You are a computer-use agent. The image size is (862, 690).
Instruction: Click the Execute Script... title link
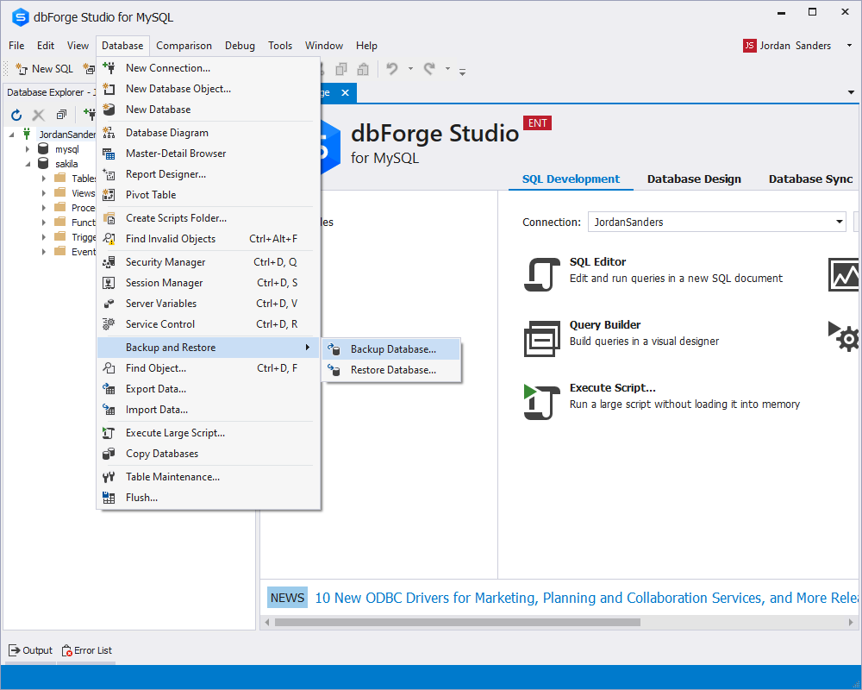(x=612, y=388)
